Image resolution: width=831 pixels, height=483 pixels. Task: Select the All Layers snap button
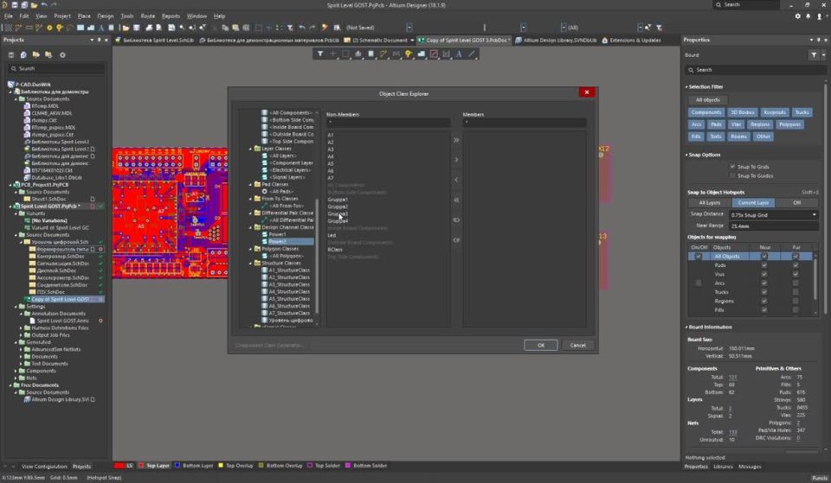[x=709, y=202]
